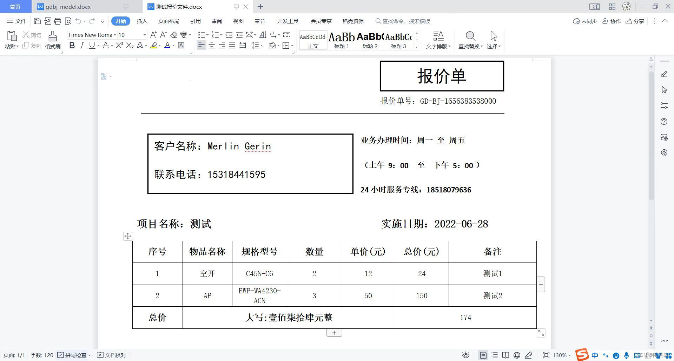Viewport: 674px width, 361px height.
Task: Click the shading paint bucket button
Action: [x=272, y=45]
